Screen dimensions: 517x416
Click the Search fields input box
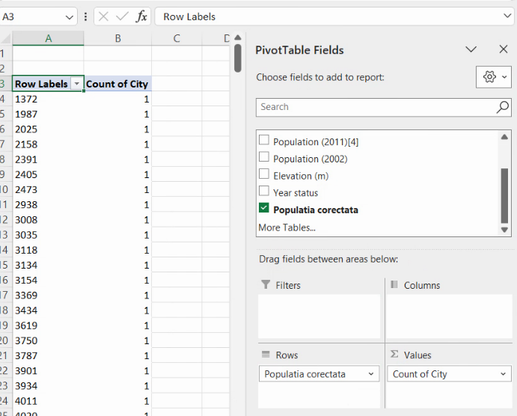click(374, 107)
